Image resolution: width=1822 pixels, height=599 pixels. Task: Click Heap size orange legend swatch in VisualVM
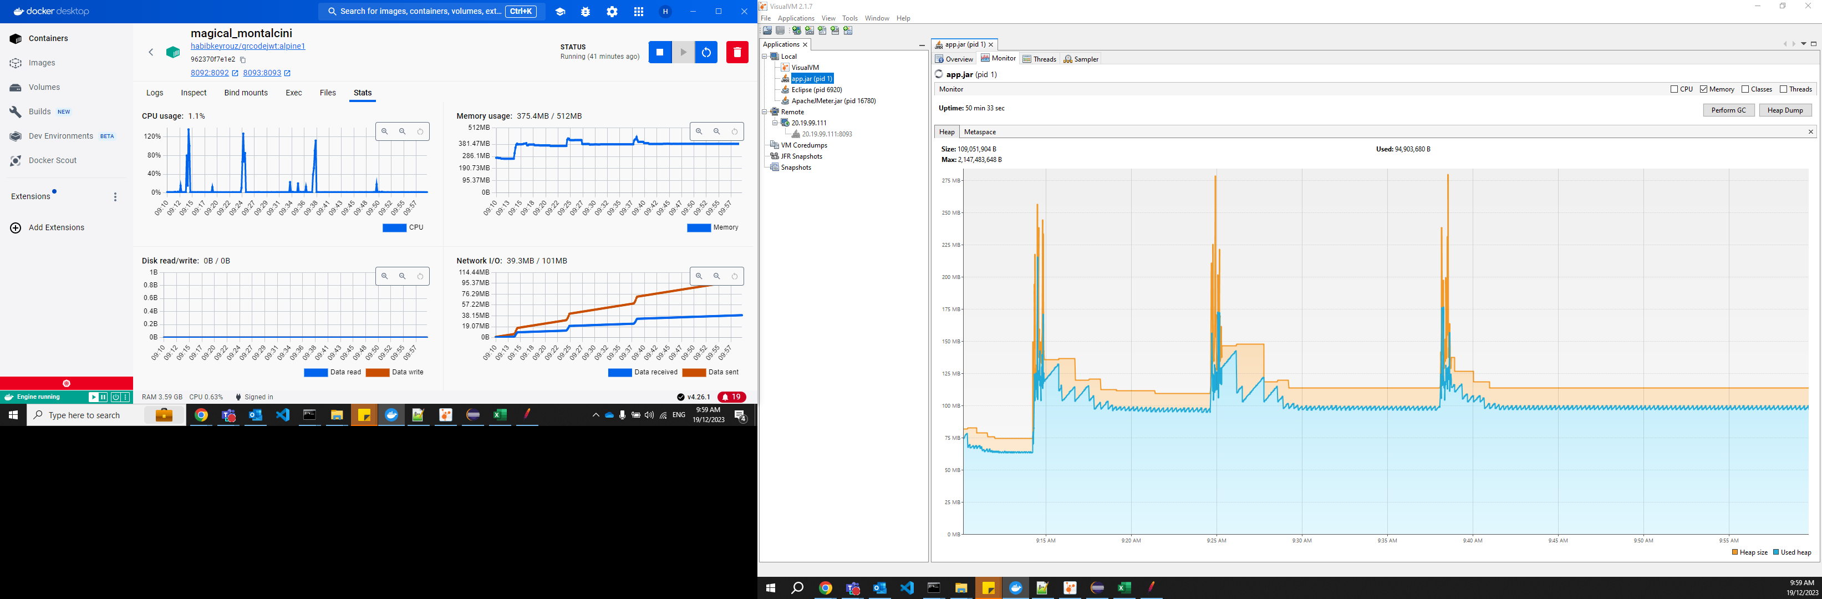point(1734,552)
